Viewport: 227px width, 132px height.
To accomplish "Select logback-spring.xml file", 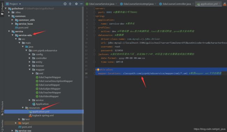I will [x=41, y=116].
